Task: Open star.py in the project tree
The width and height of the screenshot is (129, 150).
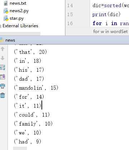Action: (17, 18)
